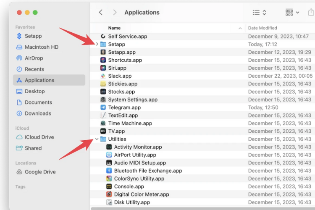Click the Self Service.app icon
The width and height of the screenshot is (315, 210).
click(103, 36)
